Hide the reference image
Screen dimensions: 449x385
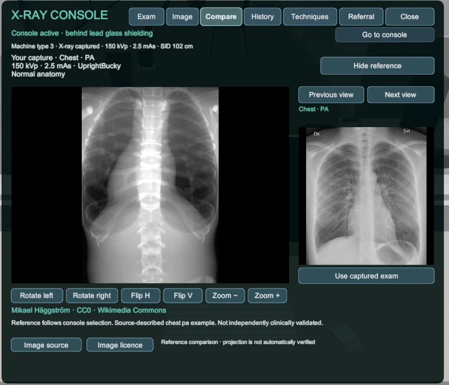pos(377,65)
